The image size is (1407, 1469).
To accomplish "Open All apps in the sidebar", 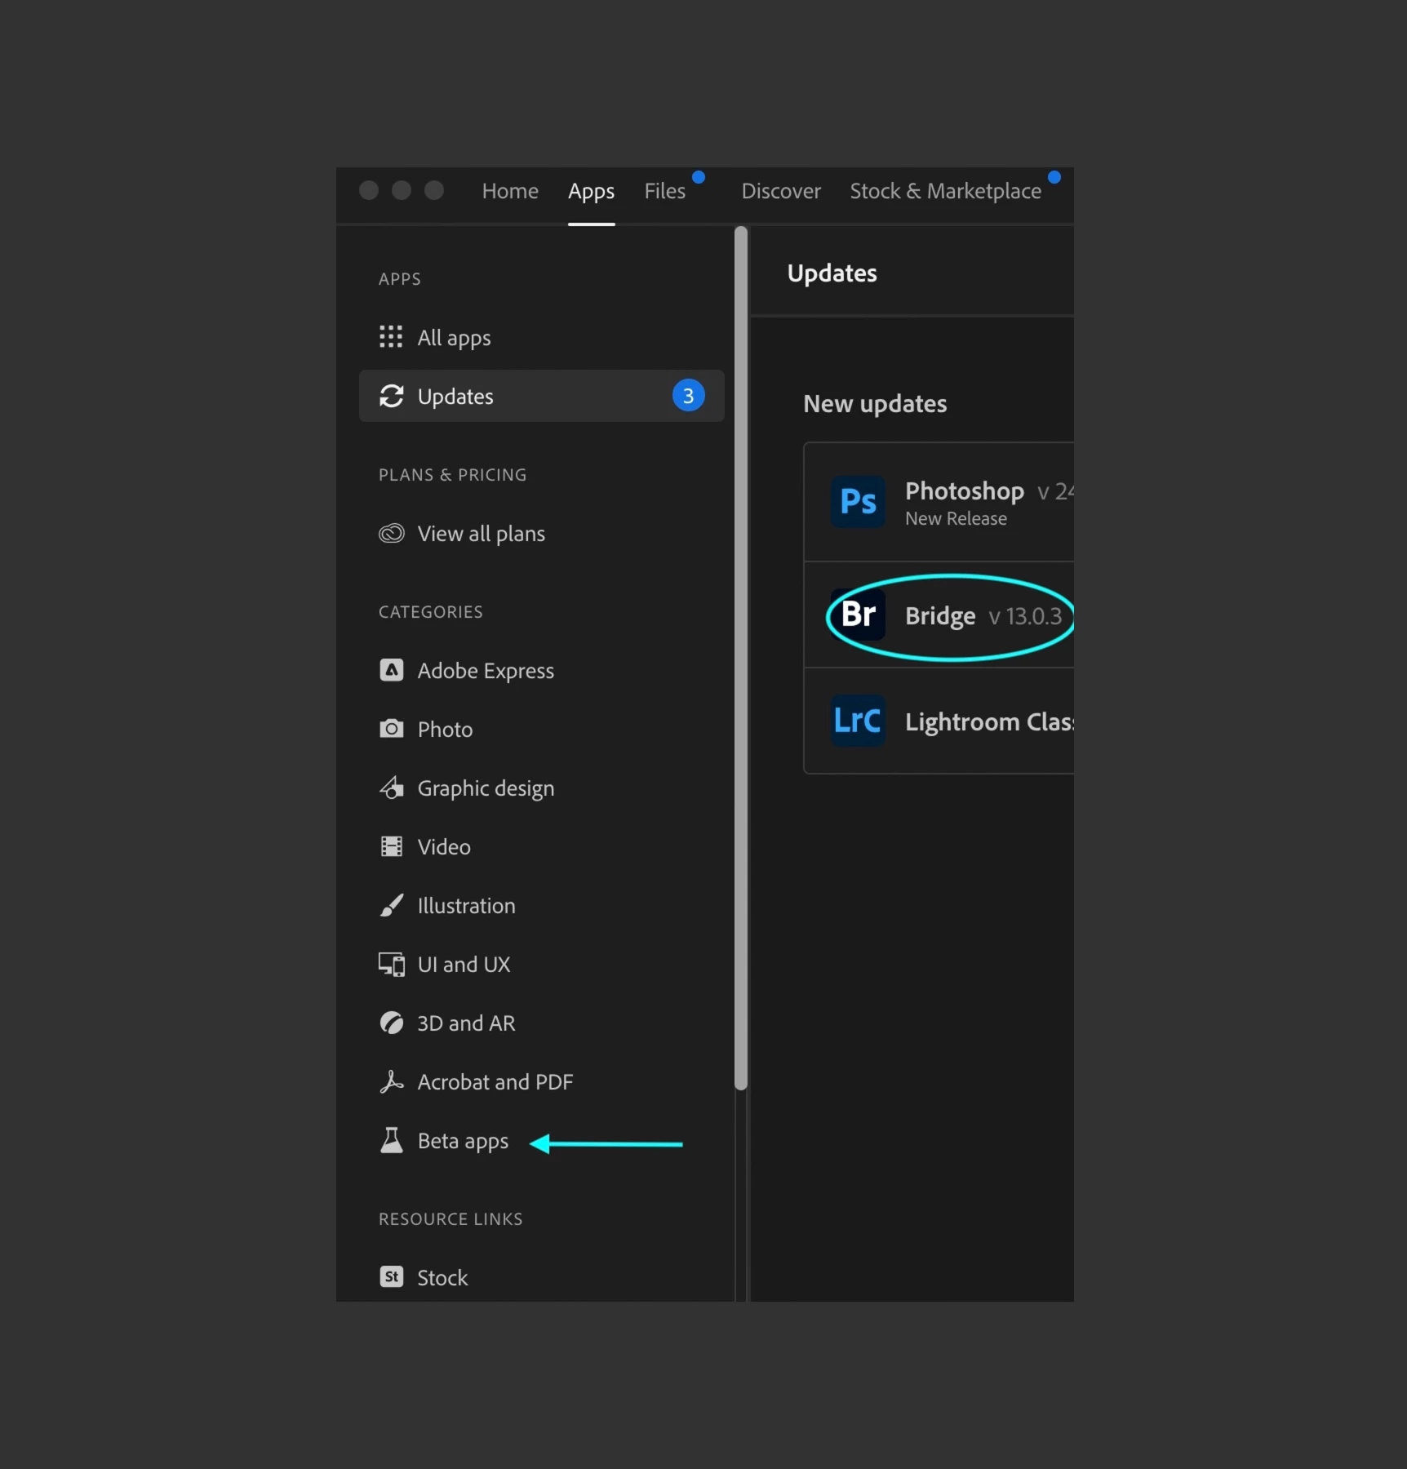I will (x=541, y=337).
